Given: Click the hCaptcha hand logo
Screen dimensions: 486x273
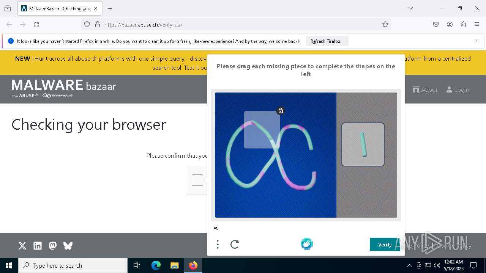Looking at the screenshot, I should coord(307,244).
